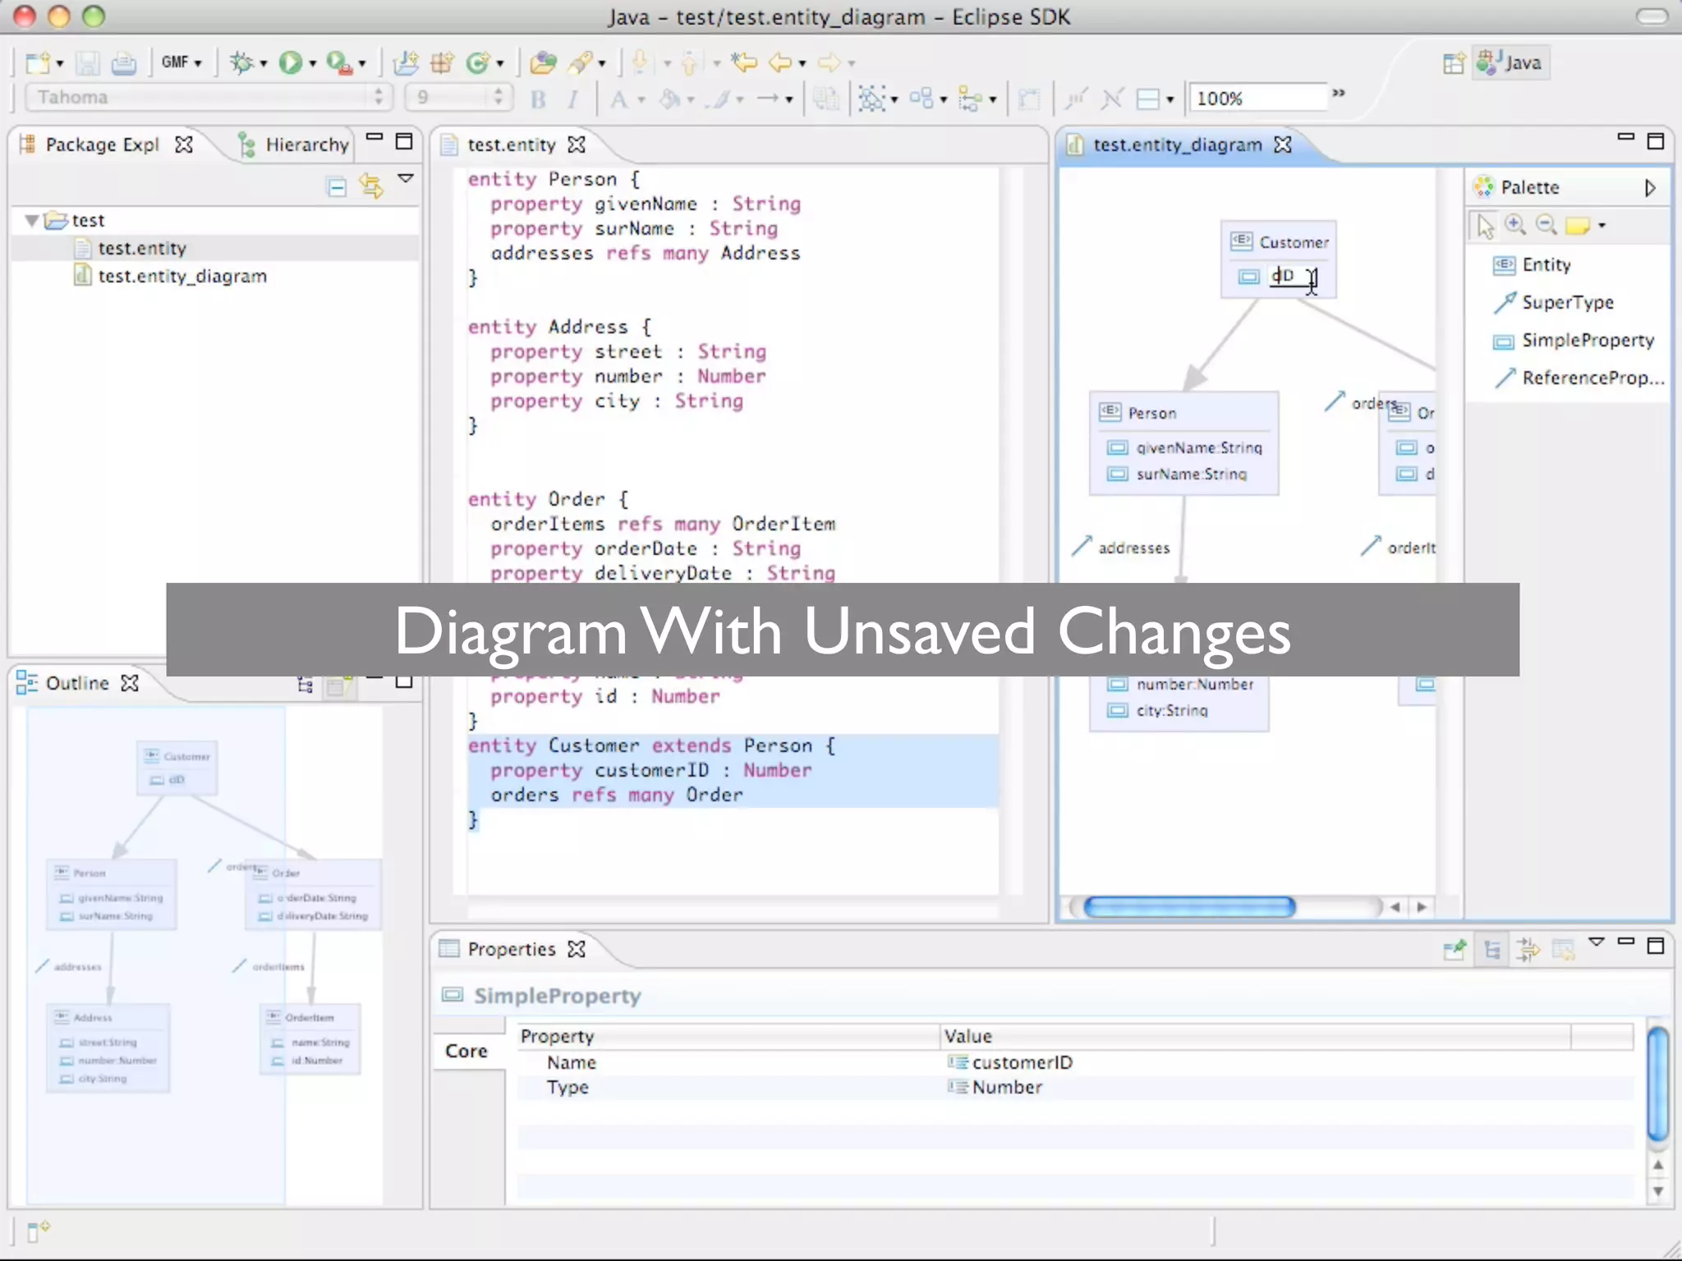Open the Run configurations dropdown arrow
1682x1261 pixels.
pyautogui.click(x=313, y=63)
